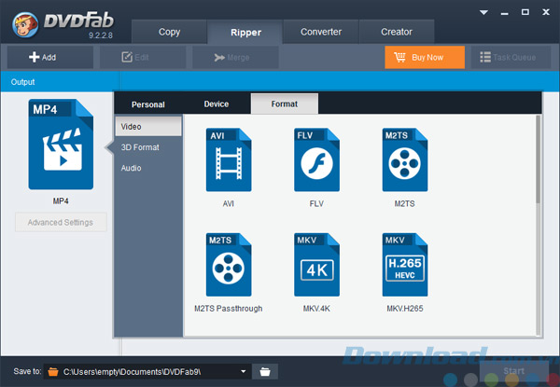
Task: Click the Add button
Action: click(50, 57)
